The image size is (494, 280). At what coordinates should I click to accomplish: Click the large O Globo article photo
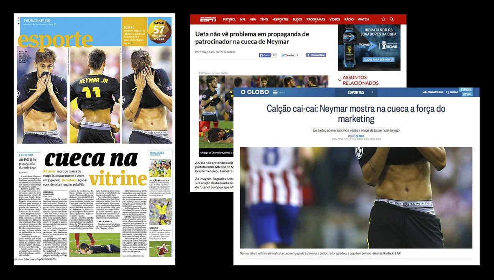pos(356,198)
